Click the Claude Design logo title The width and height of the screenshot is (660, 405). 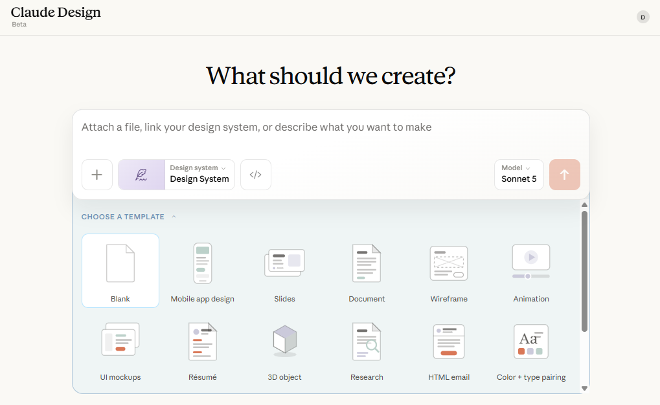coord(56,12)
